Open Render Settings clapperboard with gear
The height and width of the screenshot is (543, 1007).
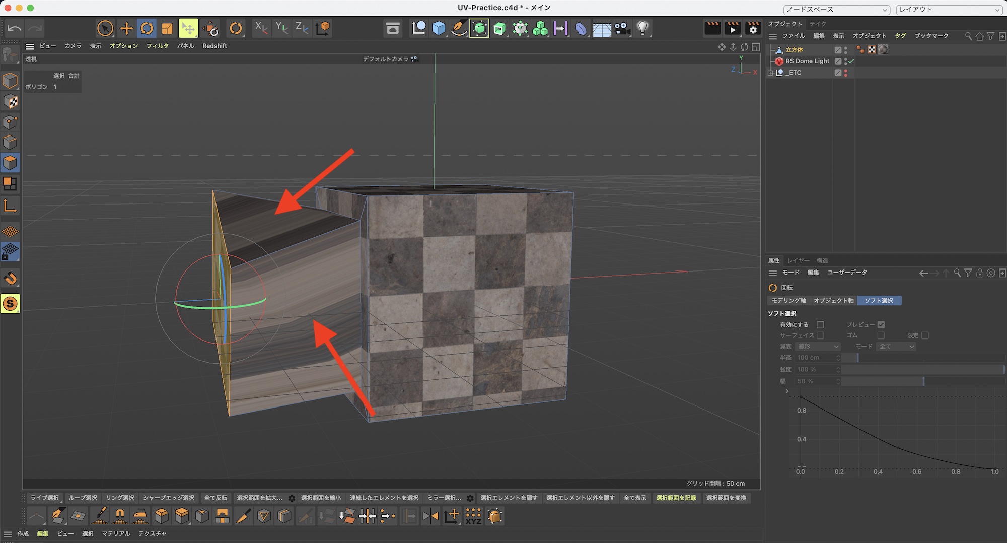point(753,29)
